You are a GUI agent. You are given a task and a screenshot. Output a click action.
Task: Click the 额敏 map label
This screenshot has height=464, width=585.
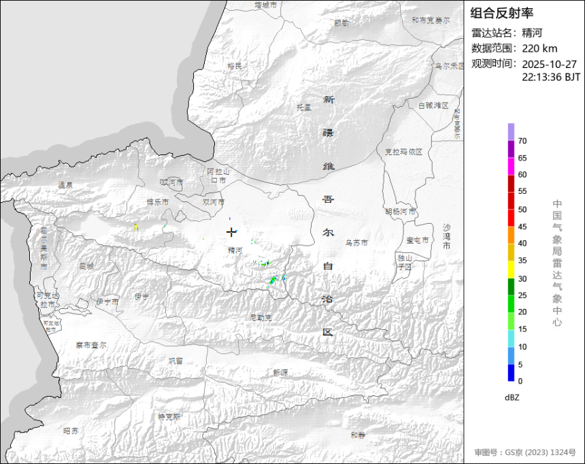(341, 22)
